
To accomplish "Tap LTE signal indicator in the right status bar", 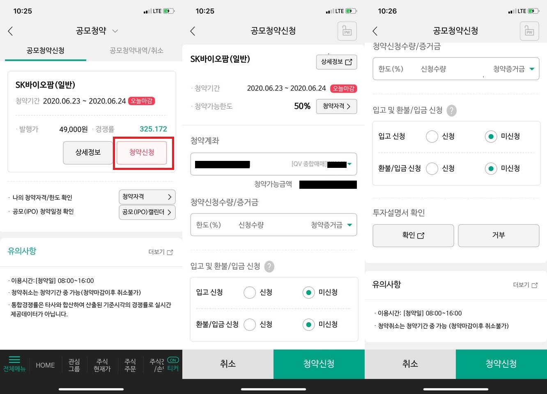I will (x=517, y=11).
